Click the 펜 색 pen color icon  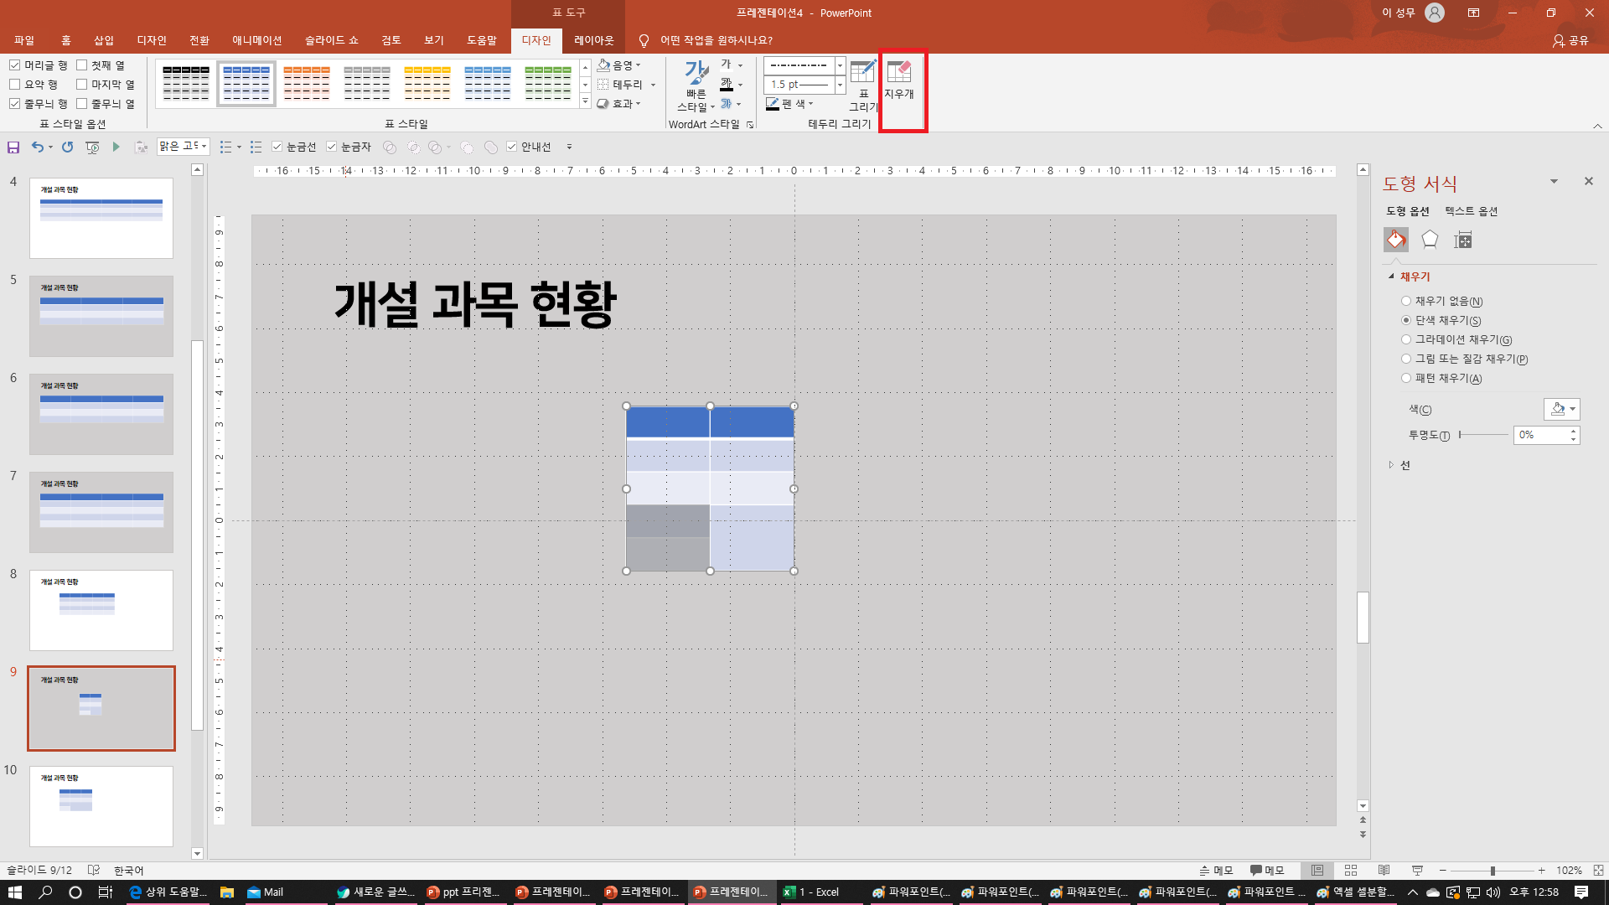pos(773,104)
